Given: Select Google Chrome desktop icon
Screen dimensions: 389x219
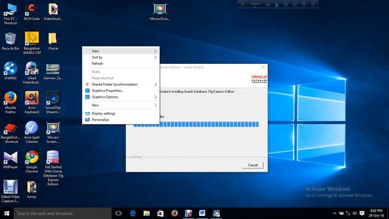Looking at the screenshot, I should tap(32, 162).
